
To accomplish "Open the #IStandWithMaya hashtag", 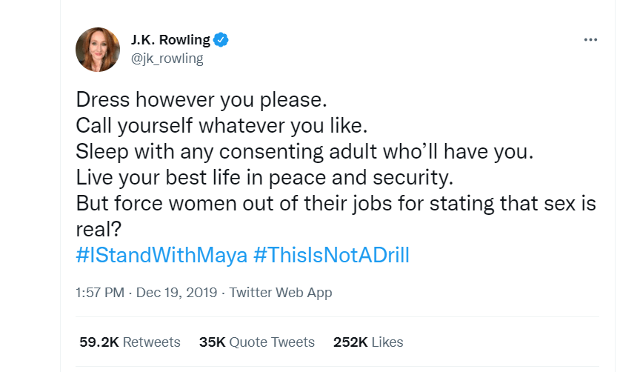I will (162, 256).
